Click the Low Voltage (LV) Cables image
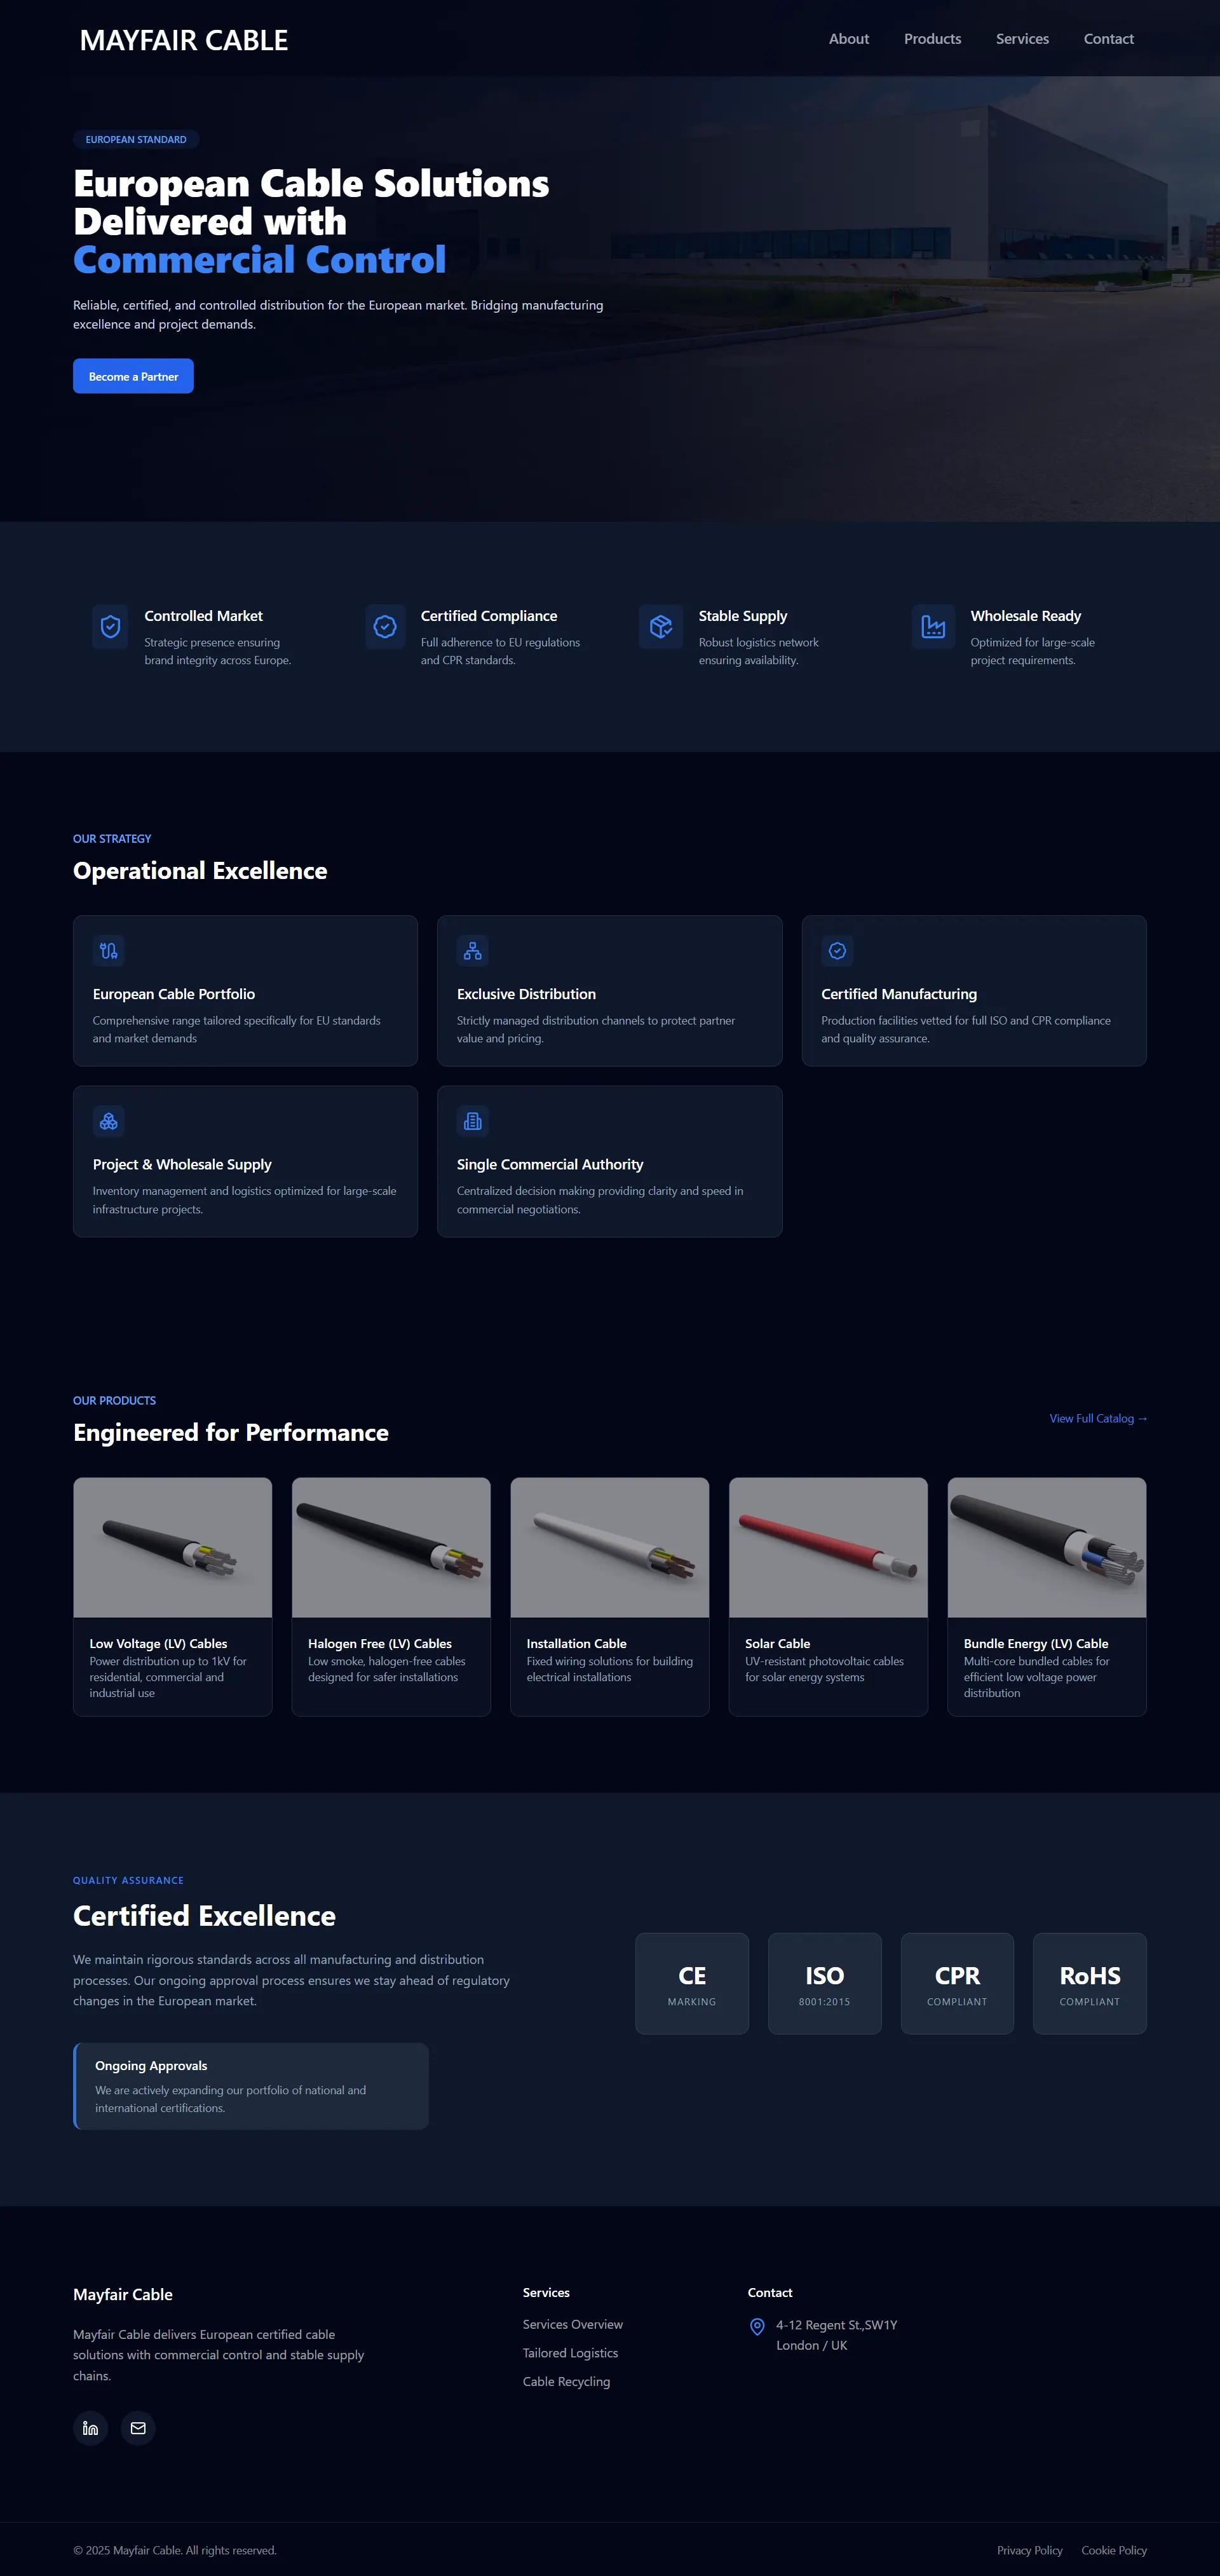The height and width of the screenshot is (2576, 1220). pos(173,1547)
